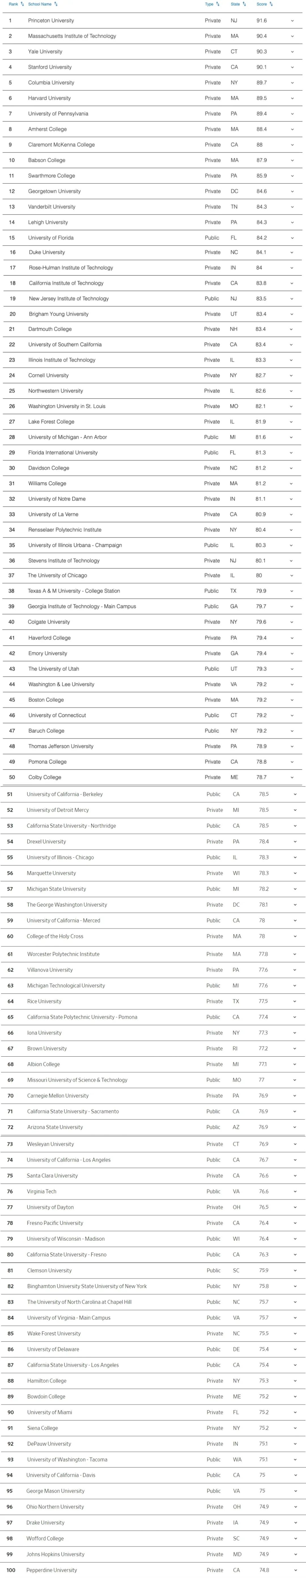Expand the Duke University row

click(x=292, y=252)
